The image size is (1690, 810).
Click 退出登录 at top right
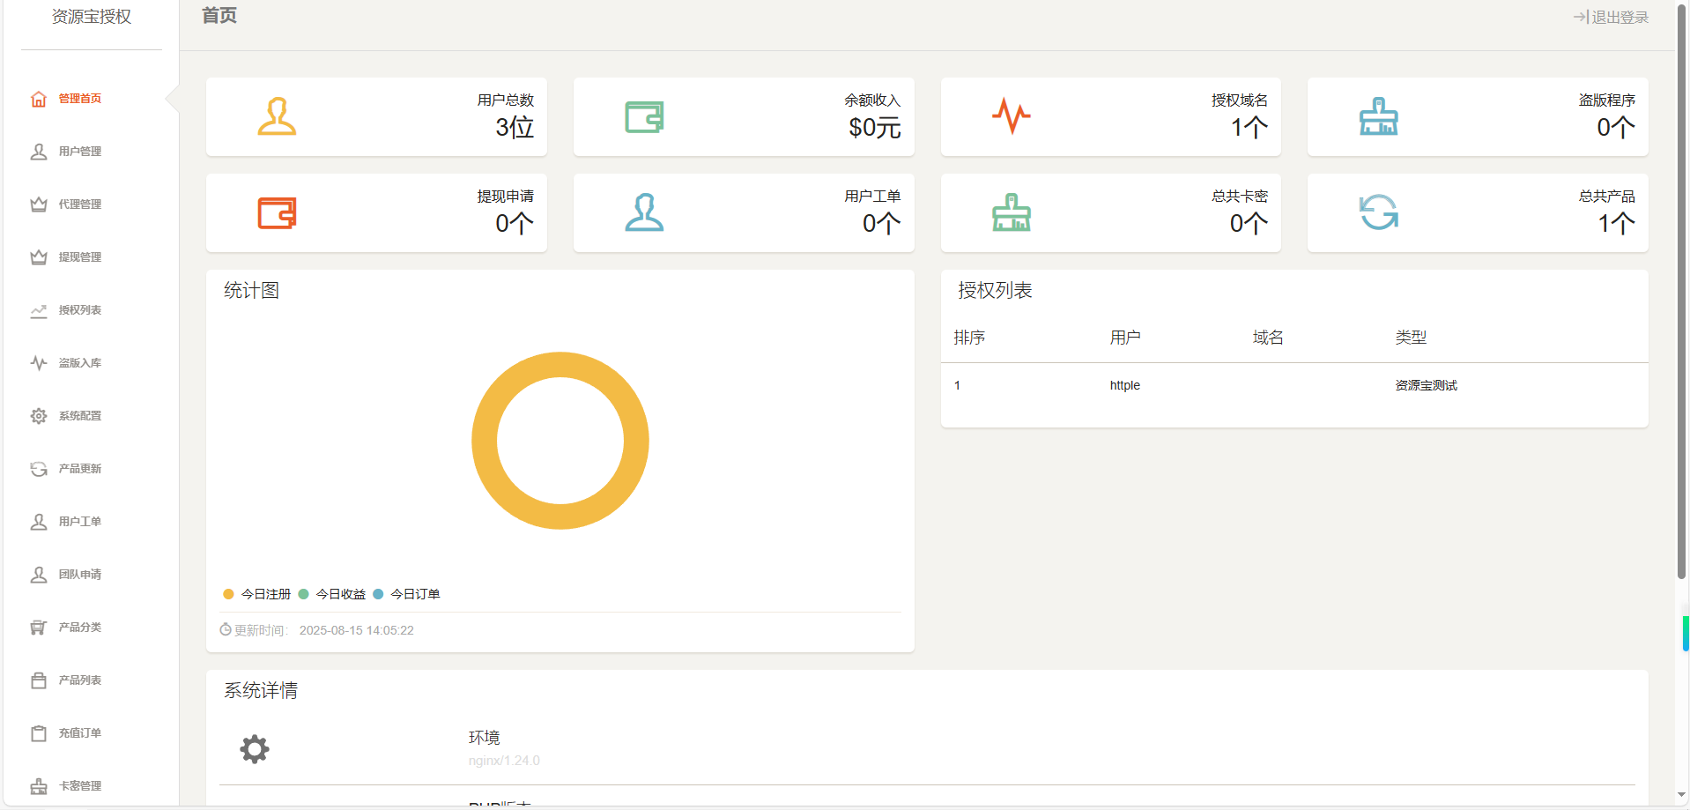tap(1611, 16)
